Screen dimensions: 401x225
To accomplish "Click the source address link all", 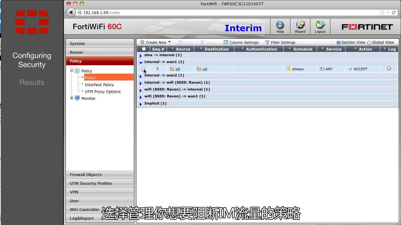I will point(178,69).
